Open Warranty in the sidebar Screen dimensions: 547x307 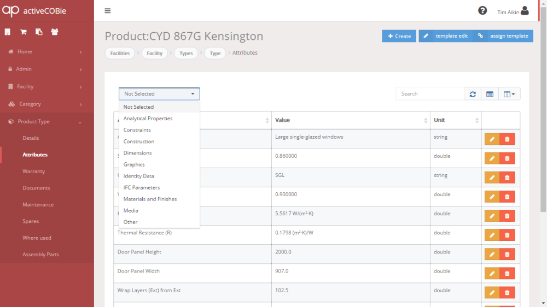pyautogui.click(x=33, y=171)
